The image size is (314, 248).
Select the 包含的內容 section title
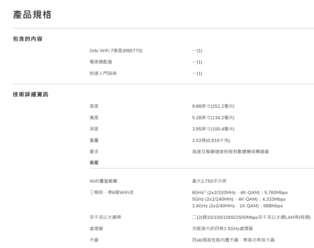[27, 39]
